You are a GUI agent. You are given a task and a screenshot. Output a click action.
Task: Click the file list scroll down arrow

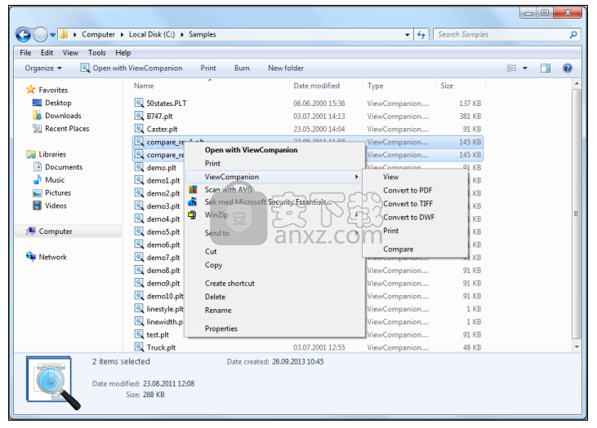tap(577, 346)
